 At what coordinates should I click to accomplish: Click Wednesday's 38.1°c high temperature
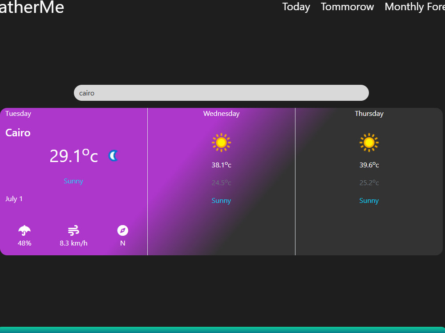(x=221, y=165)
